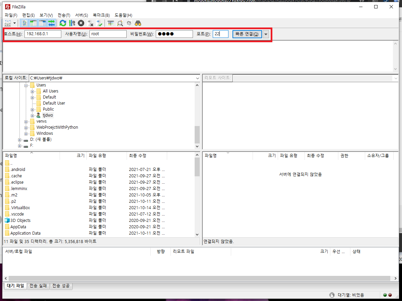Toggle synchronized browsing icon
402x301 pixels.
(x=129, y=23)
